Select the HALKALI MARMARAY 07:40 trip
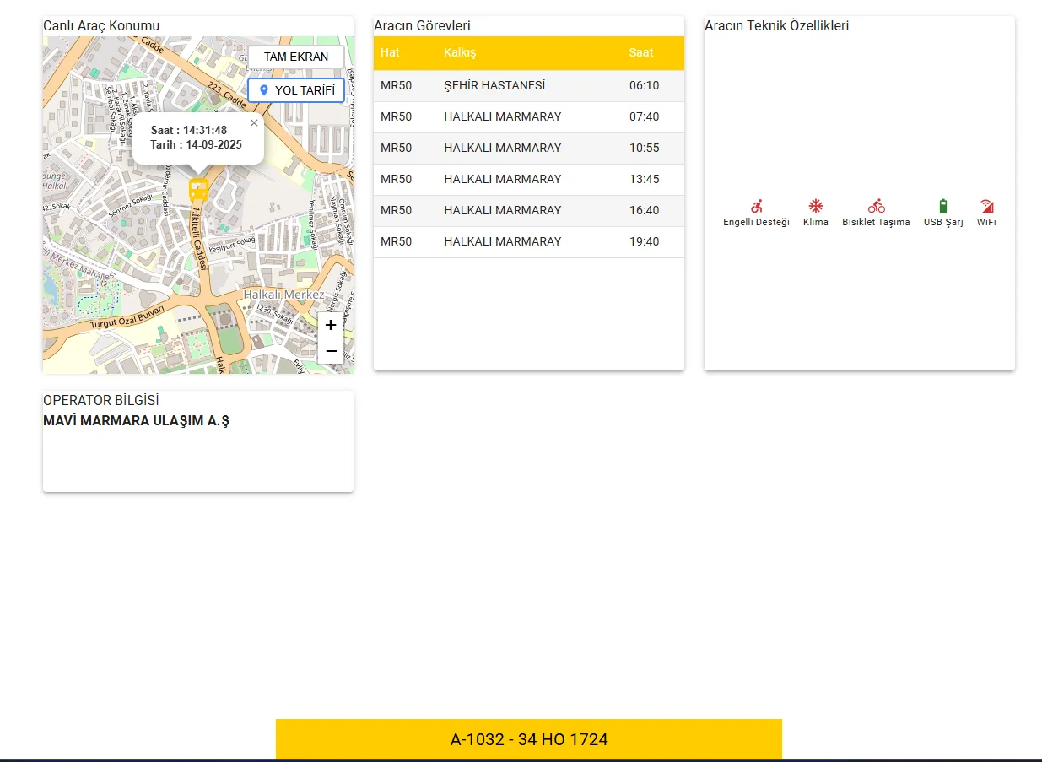Viewport: 1042px width, 762px height. [528, 116]
